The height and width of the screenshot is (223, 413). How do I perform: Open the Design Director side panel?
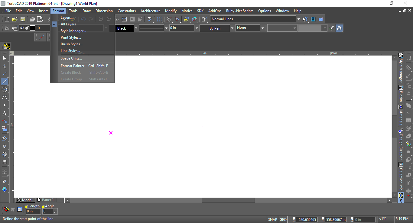coord(401,144)
